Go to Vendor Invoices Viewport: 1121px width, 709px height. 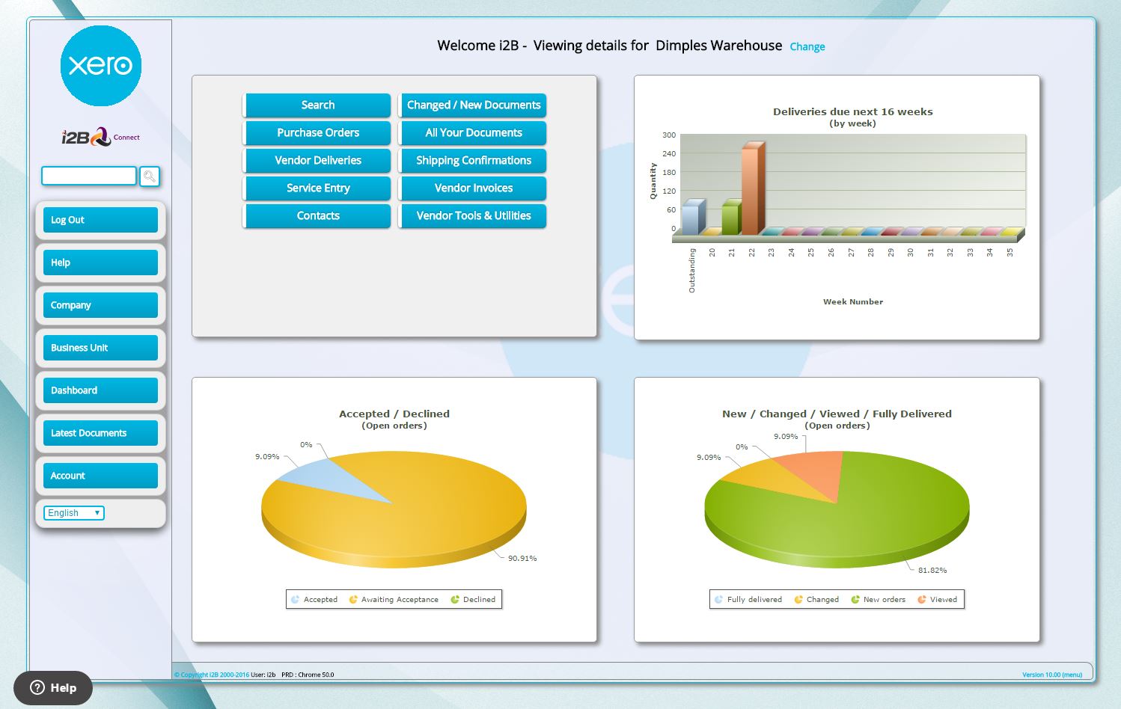pos(473,188)
